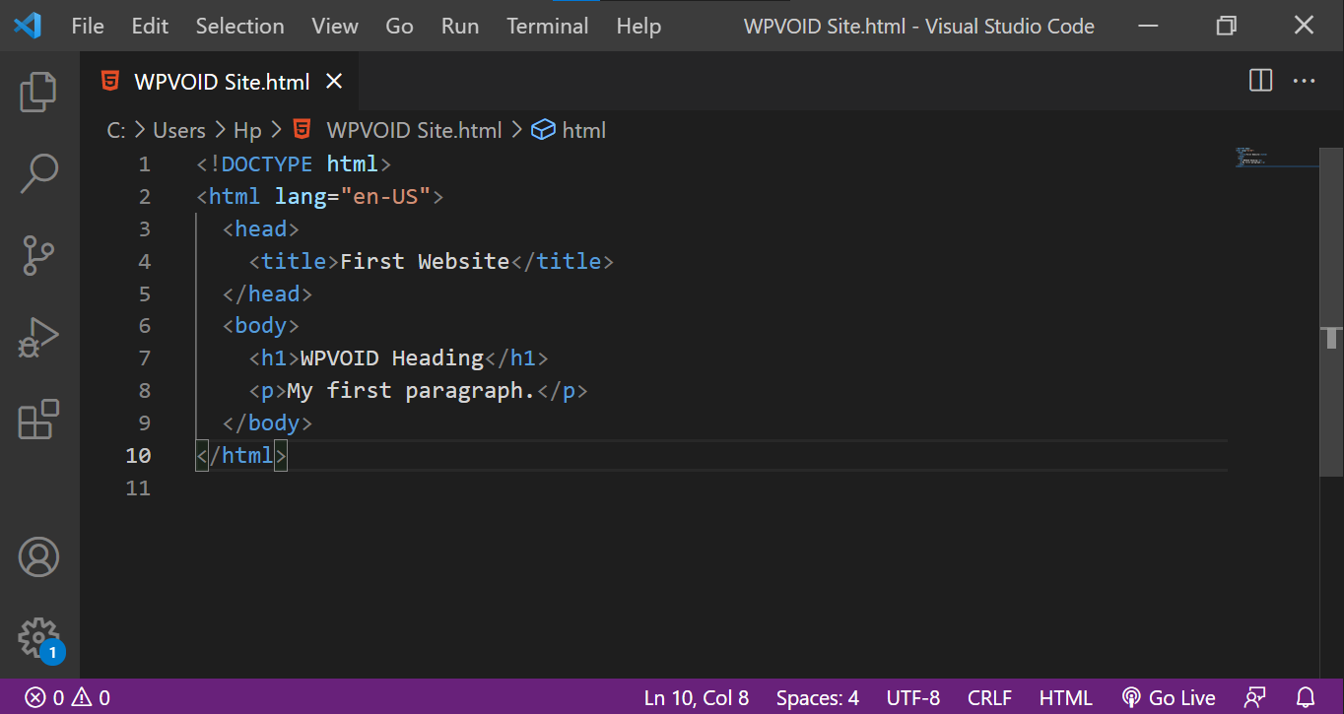Start the server with Go Live

coord(1170,697)
